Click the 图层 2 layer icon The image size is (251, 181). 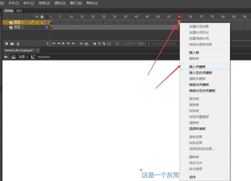[x=11, y=23]
